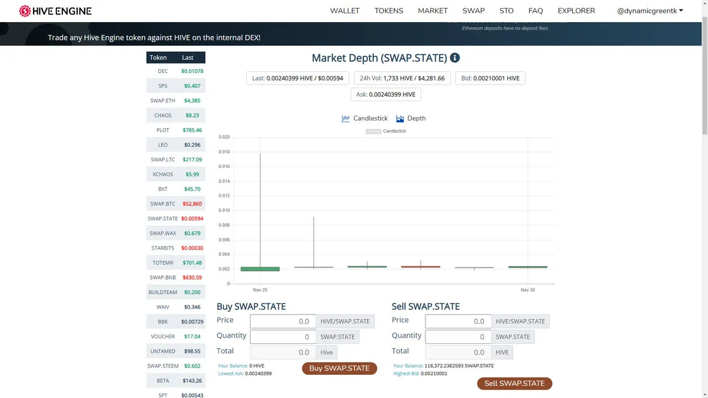The image size is (708, 398).
Task: Click the Hive Engine logo
Action: 55,11
